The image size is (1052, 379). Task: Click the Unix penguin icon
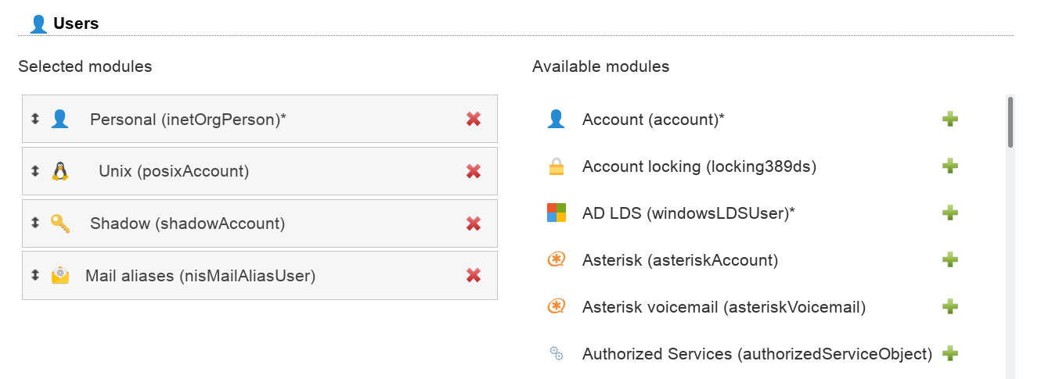60,171
